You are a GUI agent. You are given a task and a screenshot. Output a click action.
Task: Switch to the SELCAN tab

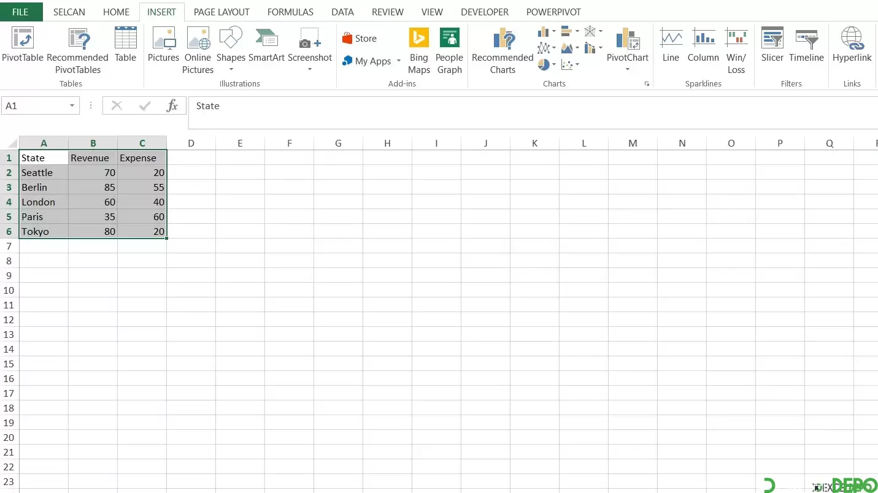tap(69, 12)
